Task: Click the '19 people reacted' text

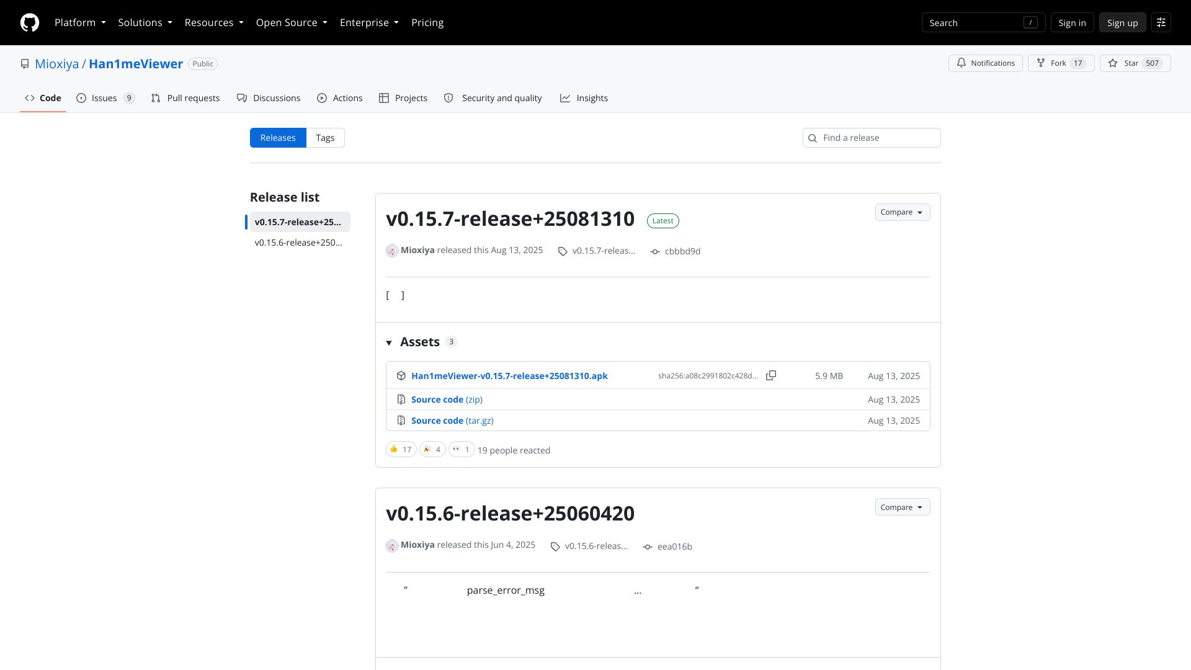Action: (x=514, y=450)
